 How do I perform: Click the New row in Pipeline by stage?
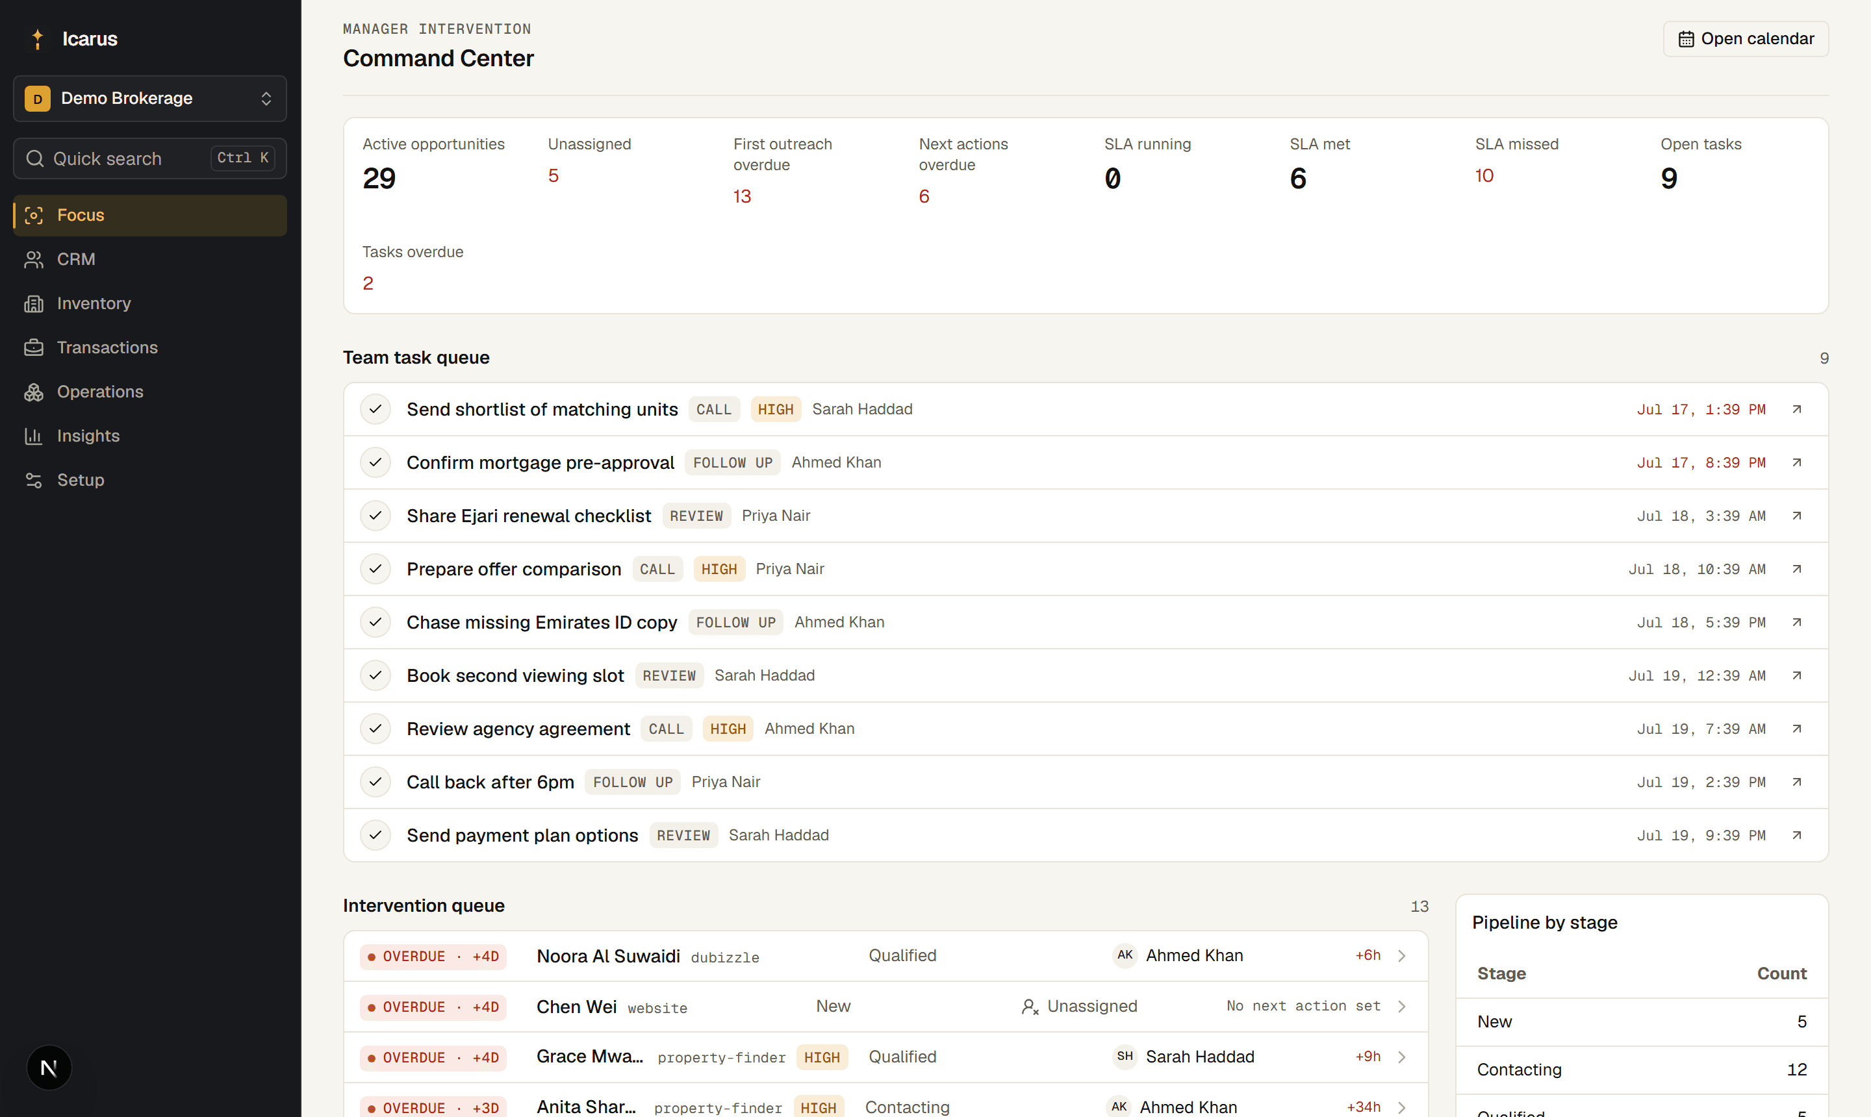click(1642, 1022)
